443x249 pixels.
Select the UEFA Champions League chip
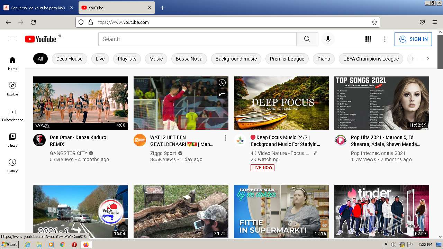[371, 59]
